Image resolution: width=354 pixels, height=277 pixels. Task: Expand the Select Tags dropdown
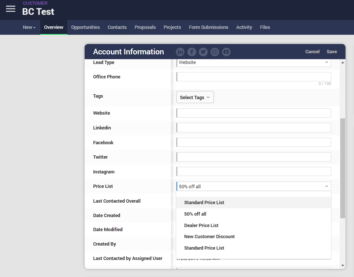coord(195,97)
